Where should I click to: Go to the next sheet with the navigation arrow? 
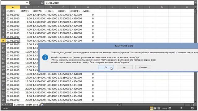click(x=8, y=105)
